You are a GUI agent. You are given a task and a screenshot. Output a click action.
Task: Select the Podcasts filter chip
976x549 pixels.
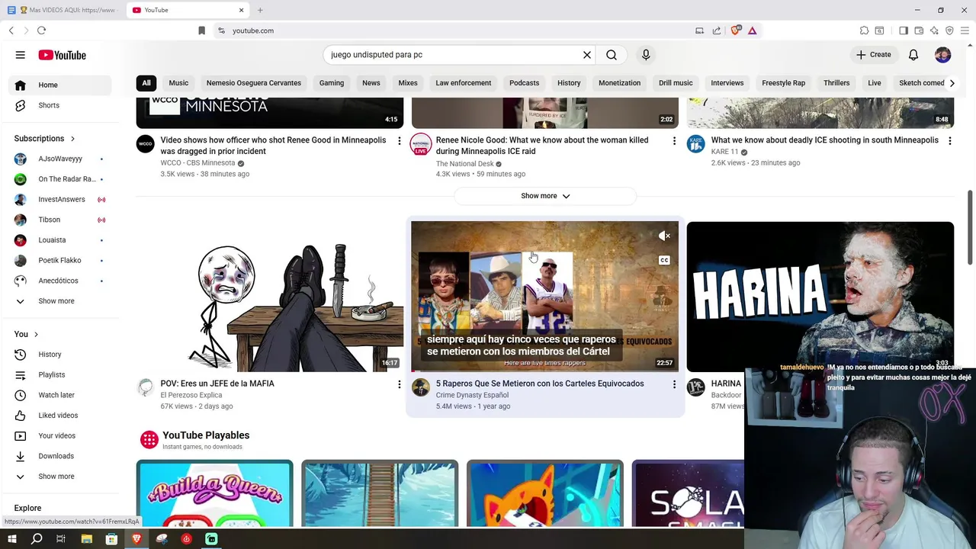pos(524,83)
